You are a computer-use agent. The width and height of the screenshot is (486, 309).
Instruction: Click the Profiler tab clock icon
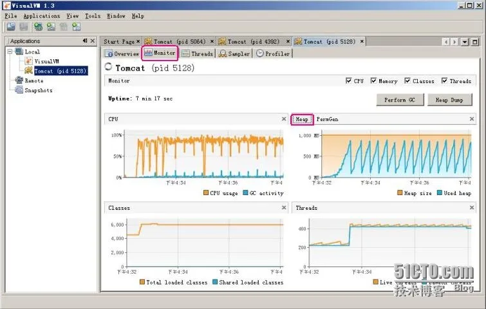coord(260,53)
